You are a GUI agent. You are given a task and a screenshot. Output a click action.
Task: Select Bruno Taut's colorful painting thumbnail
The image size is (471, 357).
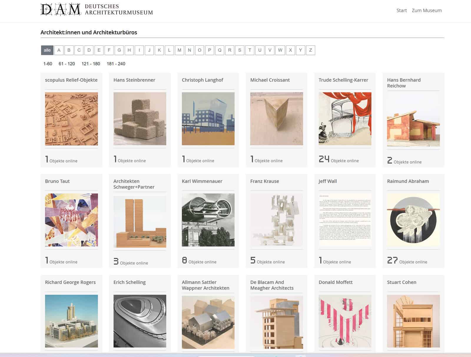click(x=71, y=220)
